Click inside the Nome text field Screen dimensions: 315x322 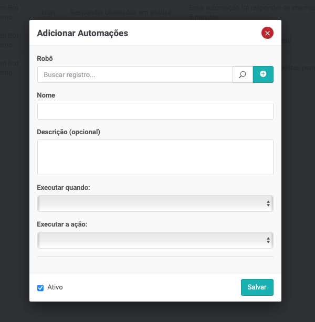click(x=155, y=111)
